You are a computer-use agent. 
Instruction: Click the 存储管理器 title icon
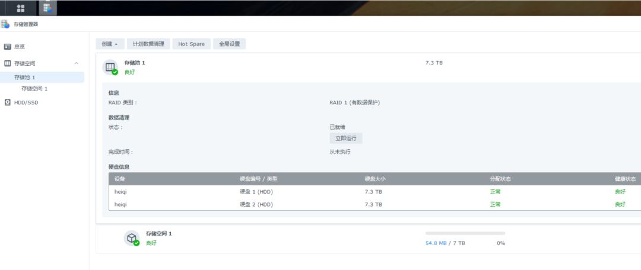coord(5,24)
